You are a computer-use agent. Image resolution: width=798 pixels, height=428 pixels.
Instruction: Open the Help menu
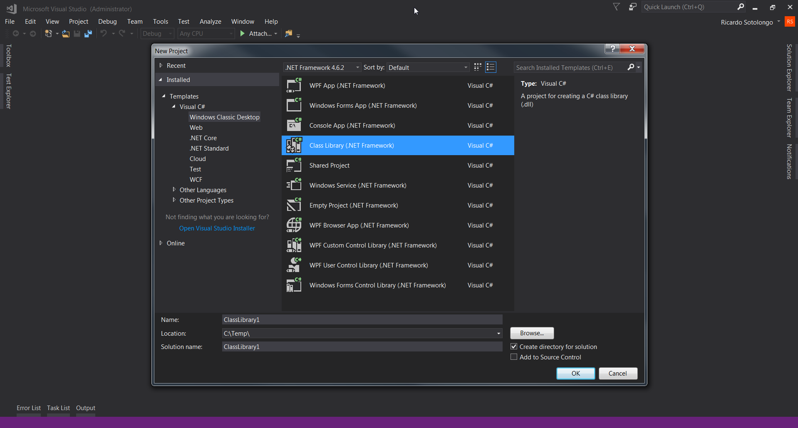271,22
